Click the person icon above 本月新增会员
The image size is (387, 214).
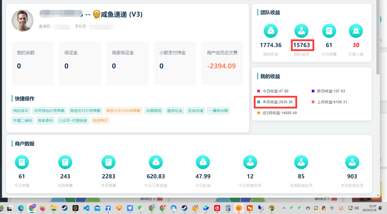pos(352,162)
